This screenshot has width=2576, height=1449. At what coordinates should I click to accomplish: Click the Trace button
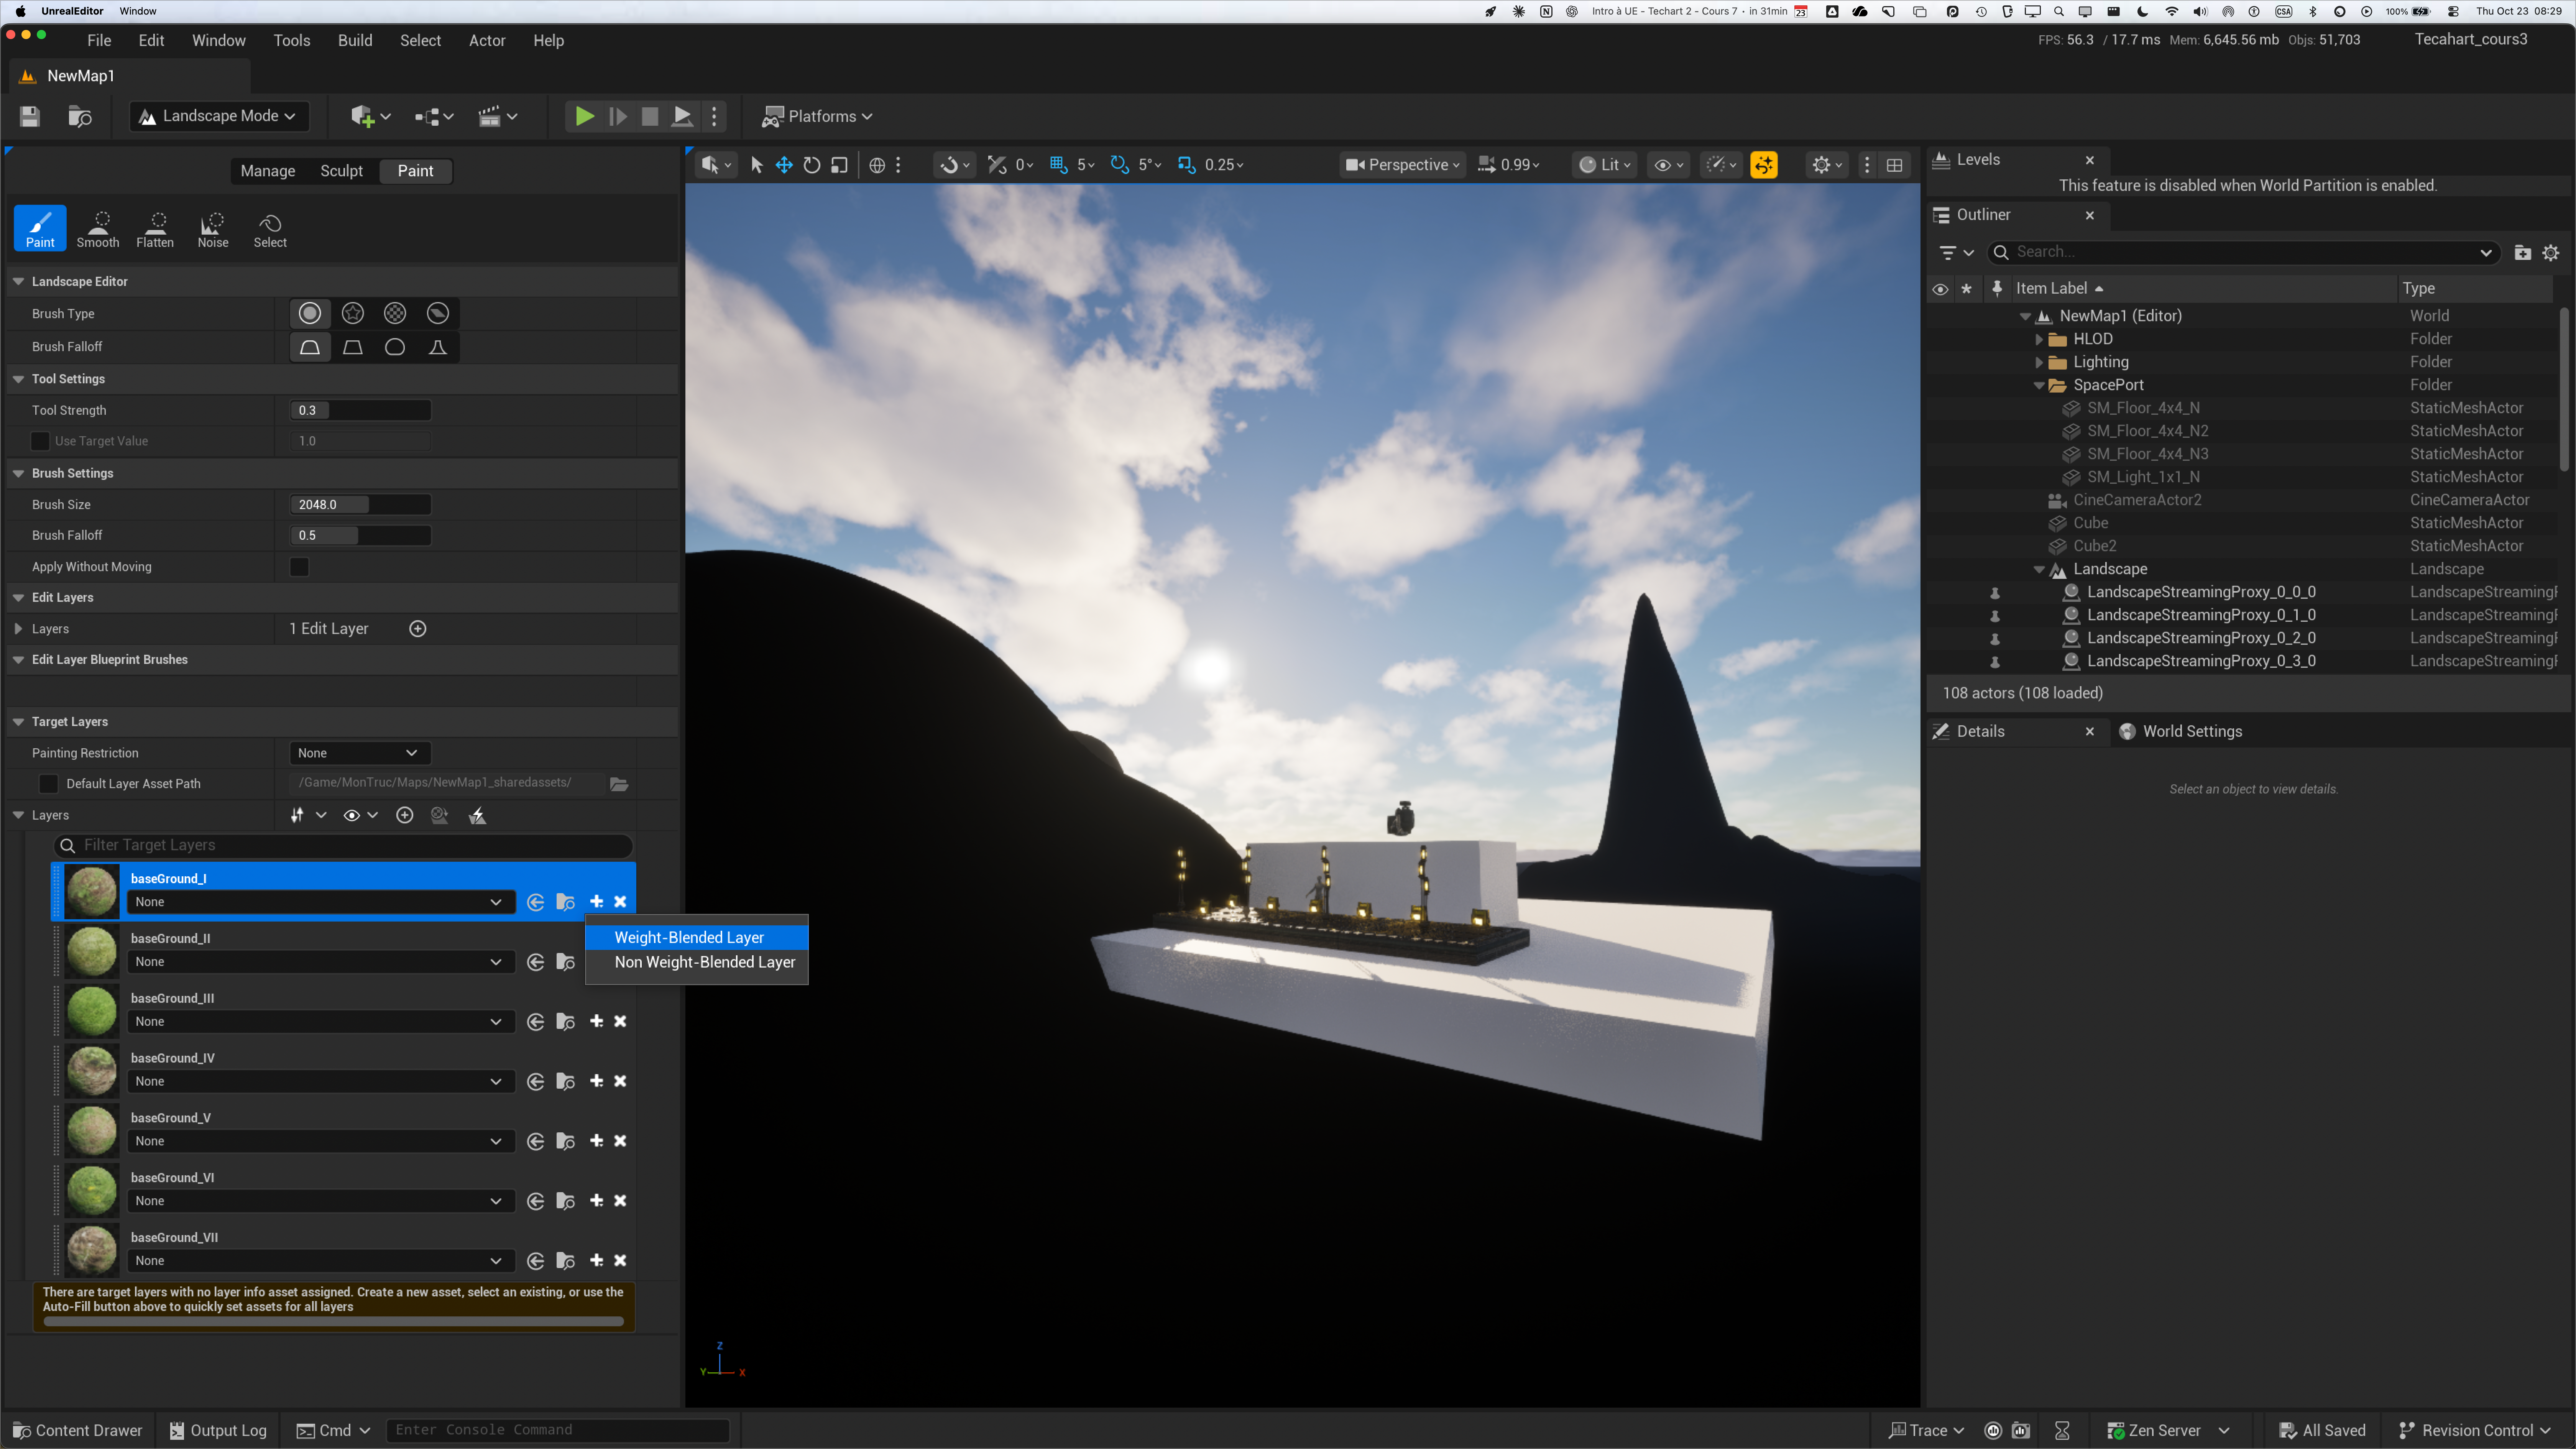tap(1926, 1431)
